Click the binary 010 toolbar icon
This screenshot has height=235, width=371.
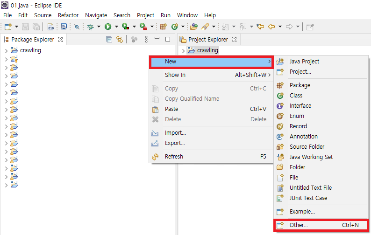[50, 27]
